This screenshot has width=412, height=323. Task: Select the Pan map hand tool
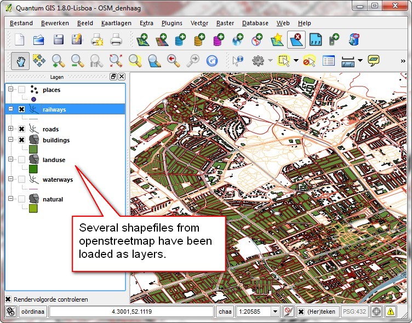[x=20, y=61]
